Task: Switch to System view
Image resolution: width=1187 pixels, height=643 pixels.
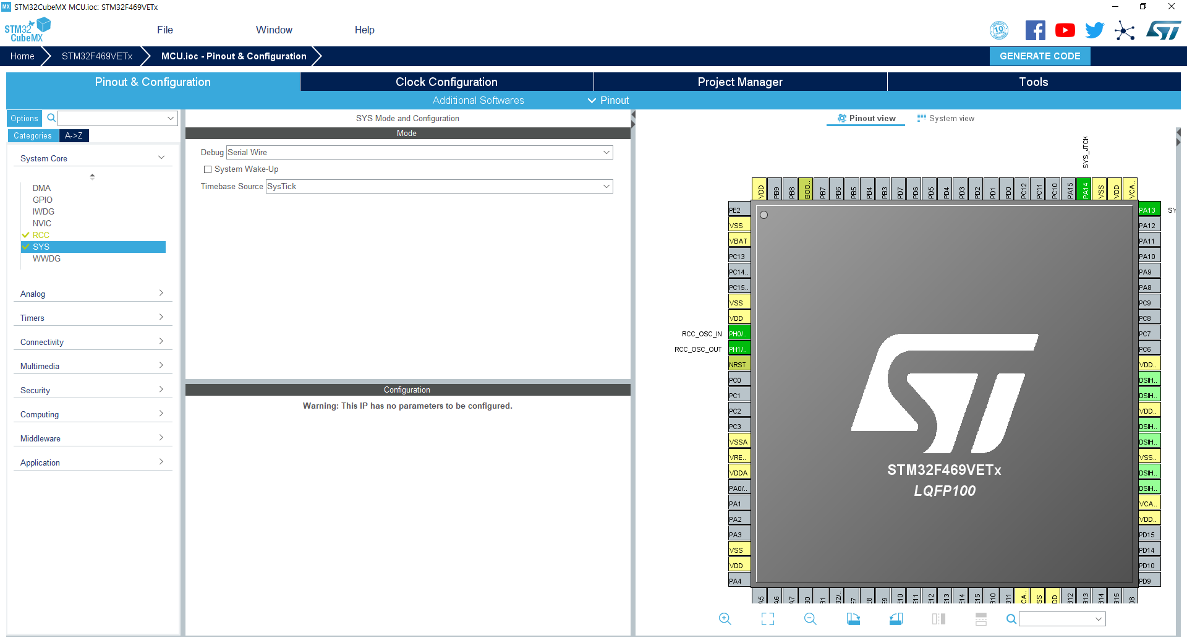Action: tap(945, 118)
